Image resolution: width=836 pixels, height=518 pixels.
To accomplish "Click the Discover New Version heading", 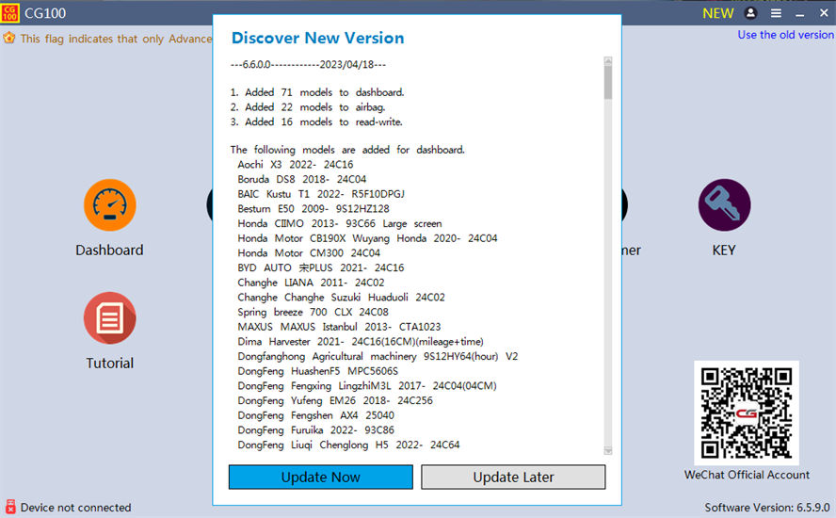I will coord(317,39).
